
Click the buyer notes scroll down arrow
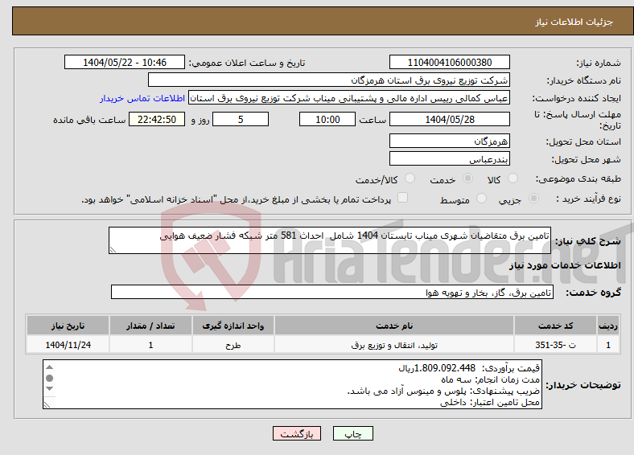(49, 389)
